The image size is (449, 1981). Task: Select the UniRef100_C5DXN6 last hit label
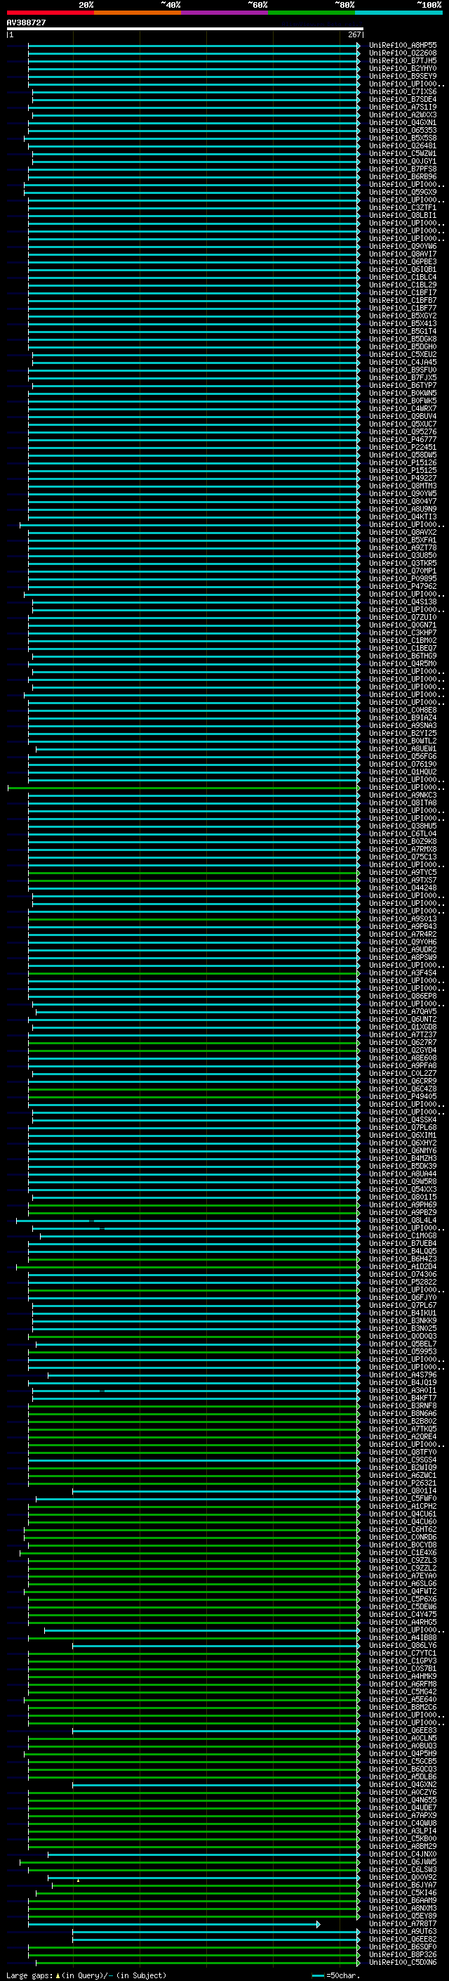click(402, 1963)
